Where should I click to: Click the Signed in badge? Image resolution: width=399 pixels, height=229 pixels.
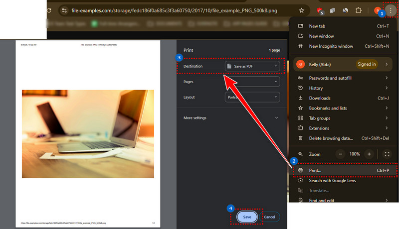tap(367, 64)
